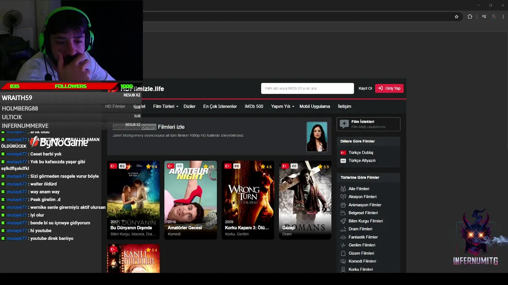508x285 pixels.
Task: Open the Bu Dünyanın Dışında movie poster
Action: tap(133, 200)
